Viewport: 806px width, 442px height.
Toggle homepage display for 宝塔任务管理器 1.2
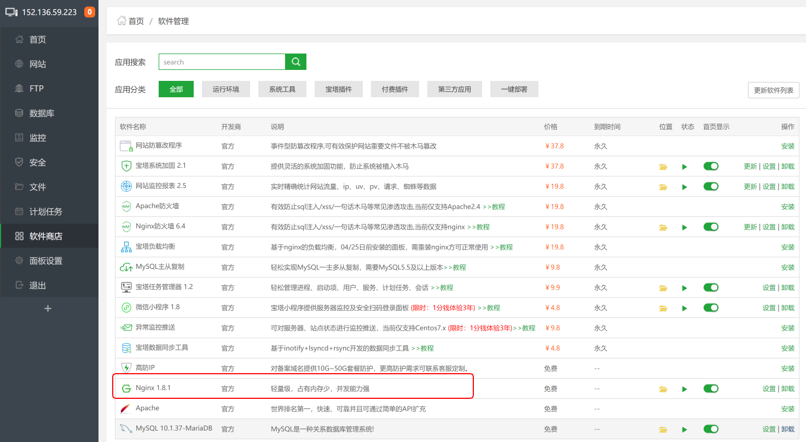(x=711, y=287)
